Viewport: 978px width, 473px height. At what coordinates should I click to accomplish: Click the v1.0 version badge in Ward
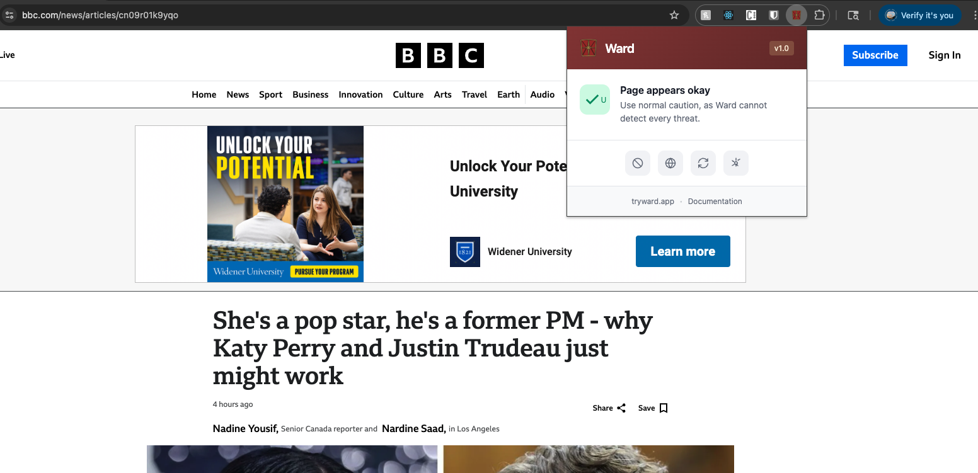781,48
